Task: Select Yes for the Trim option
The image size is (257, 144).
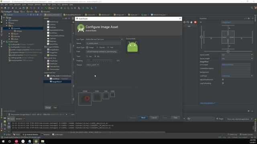Action: (x=87, y=56)
